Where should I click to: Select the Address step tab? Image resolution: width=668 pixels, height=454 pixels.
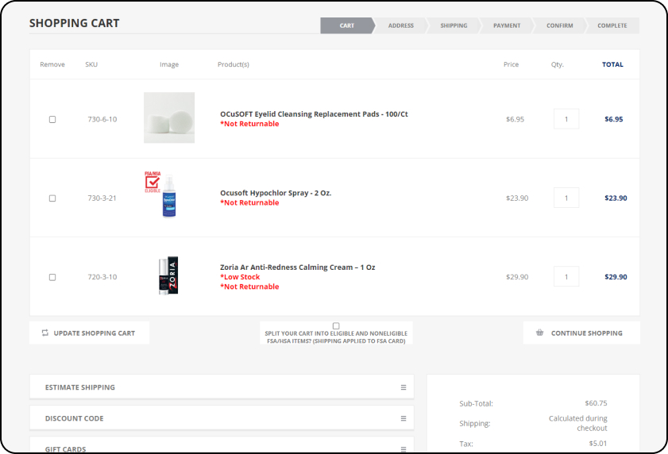[401, 25]
